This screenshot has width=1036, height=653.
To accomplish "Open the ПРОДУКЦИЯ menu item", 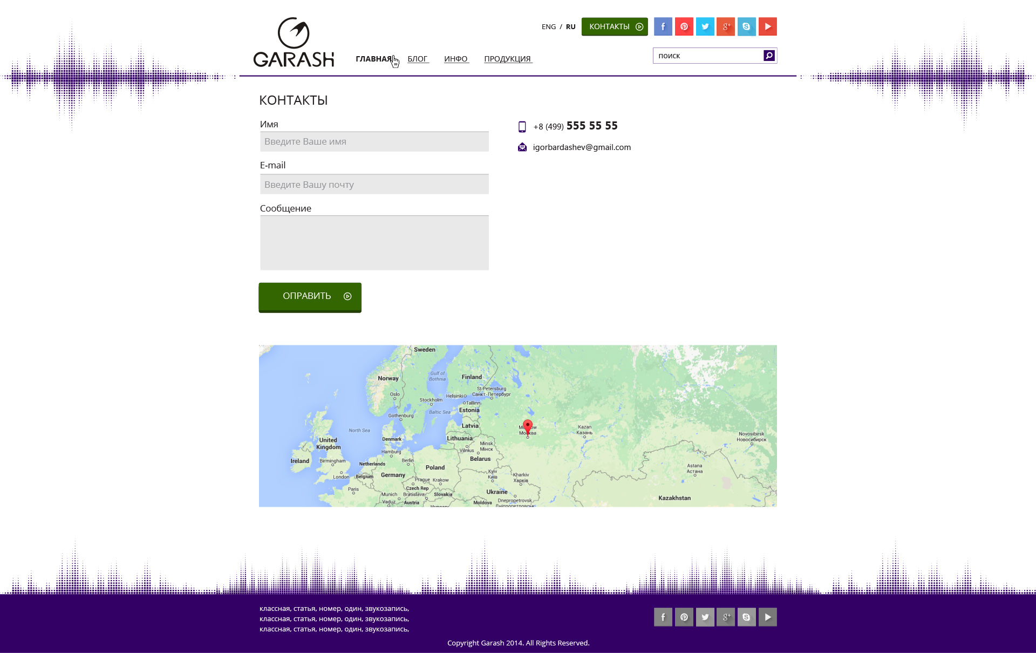I will pyautogui.click(x=508, y=59).
